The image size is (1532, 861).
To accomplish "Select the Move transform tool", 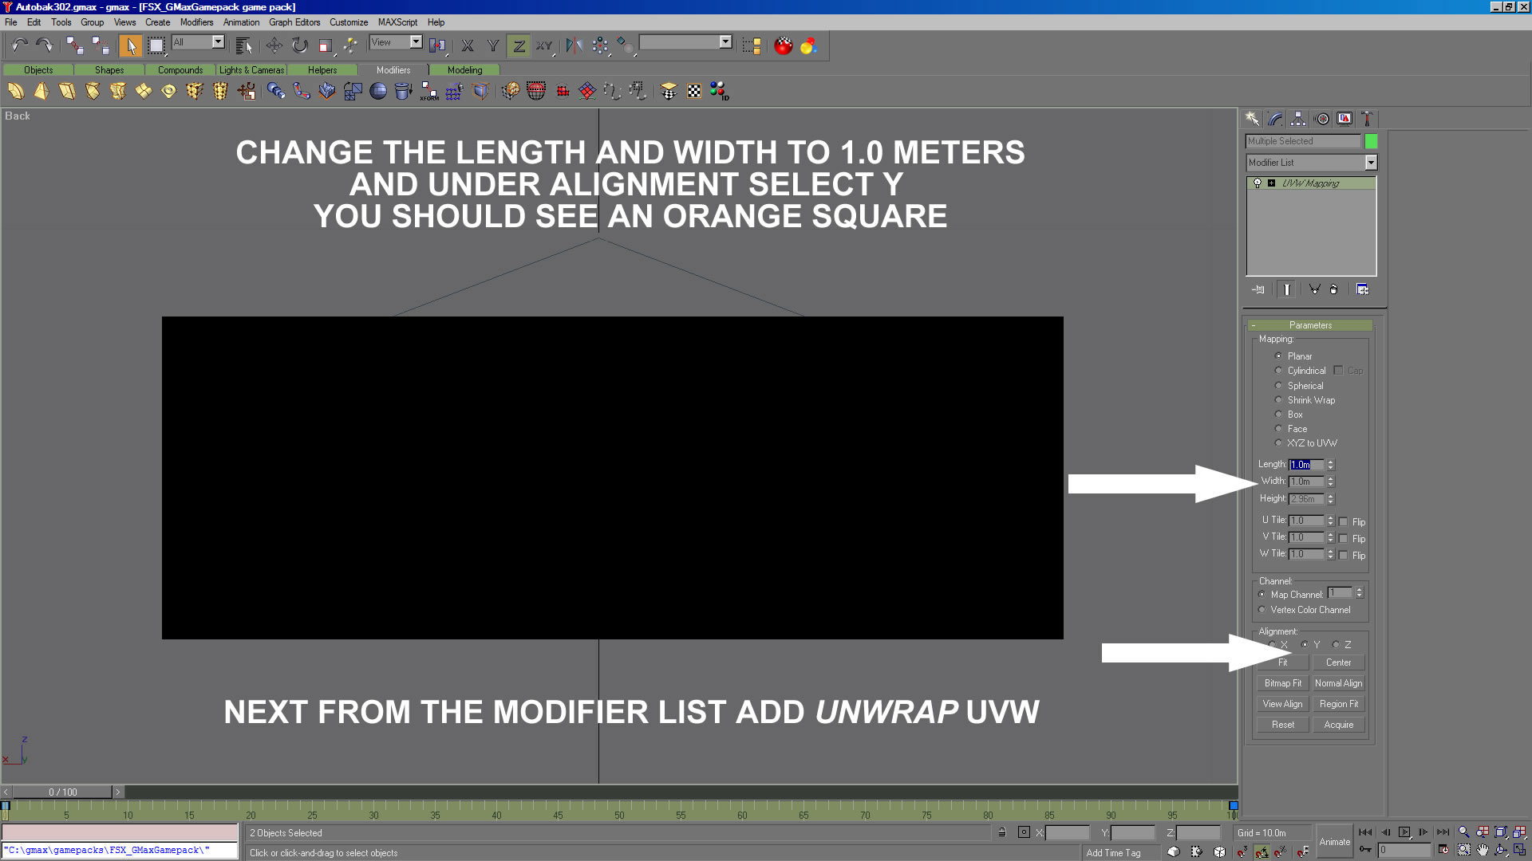I will click(x=274, y=45).
